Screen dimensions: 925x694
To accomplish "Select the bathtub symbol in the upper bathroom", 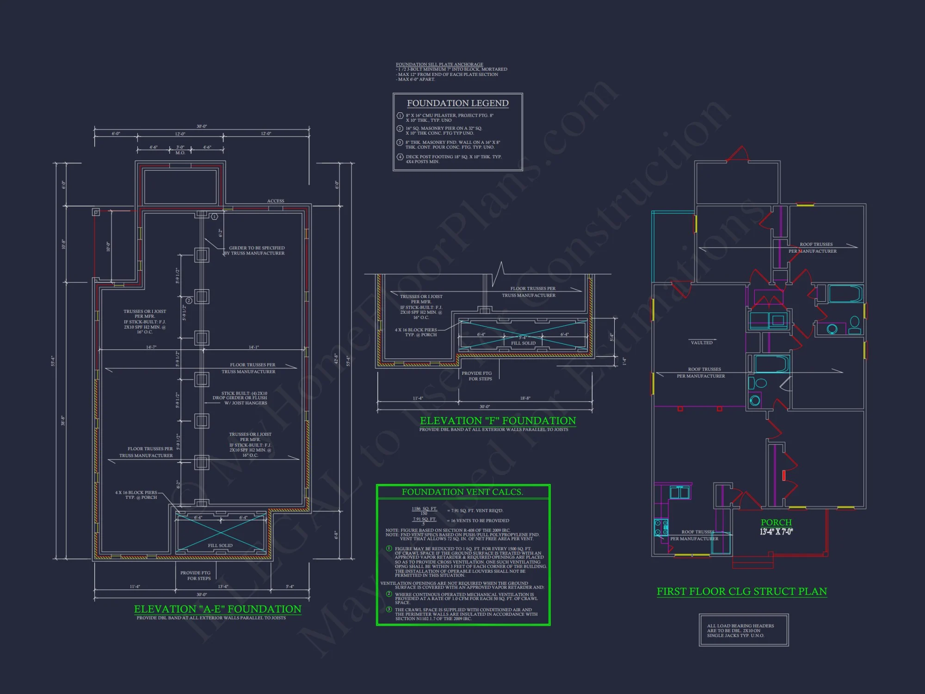I will click(x=845, y=293).
